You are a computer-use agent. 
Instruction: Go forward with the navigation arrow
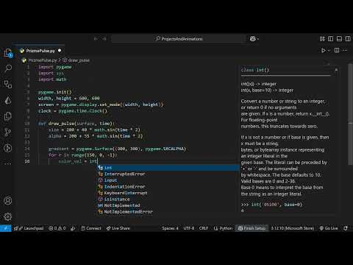coord(104,39)
